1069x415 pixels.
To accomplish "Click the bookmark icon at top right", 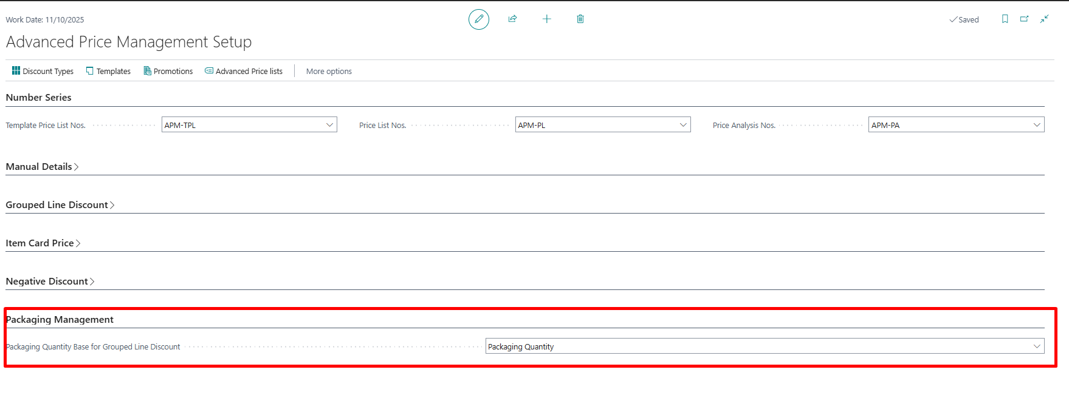I will pos(1005,19).
